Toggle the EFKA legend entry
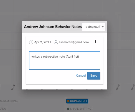The image size is (135, 112). click(x=3, y=109)
